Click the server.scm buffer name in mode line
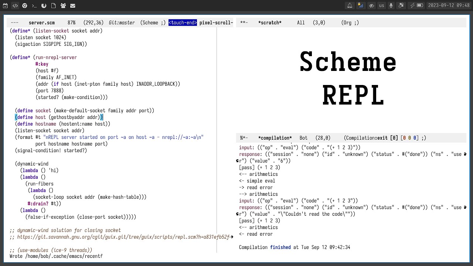The height and width of the screenshot is (266, 473). click(42, 23)
